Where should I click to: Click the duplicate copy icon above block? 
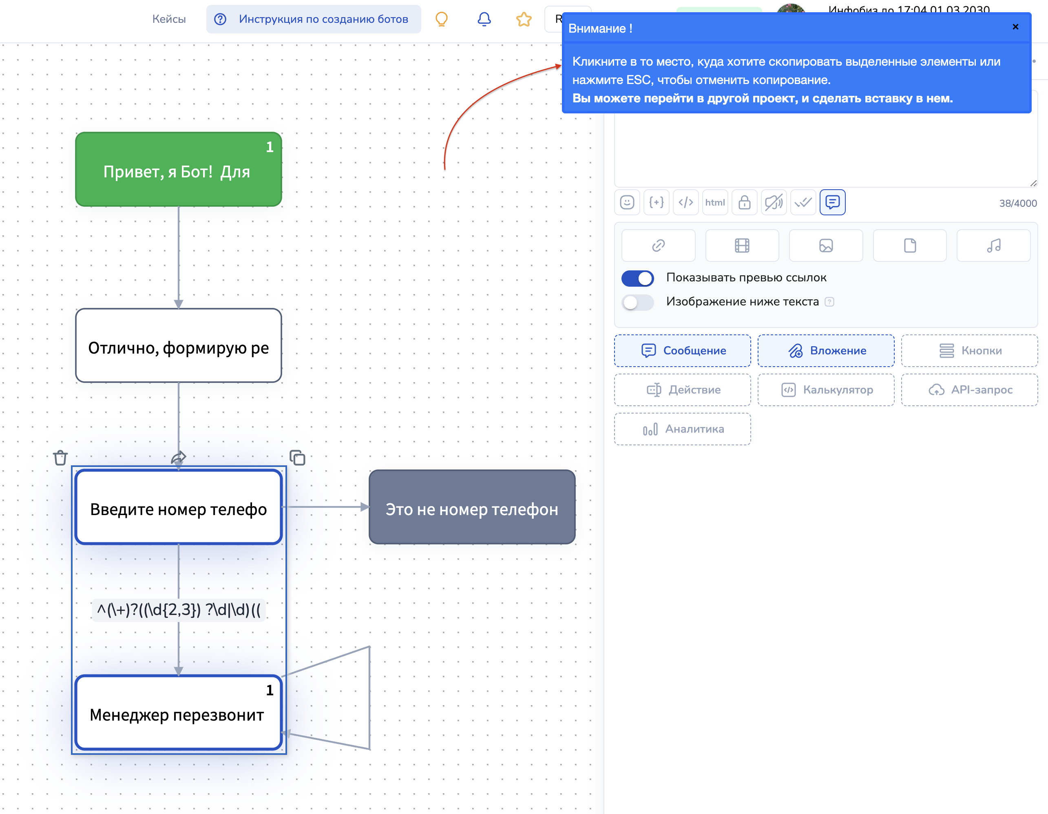(x=298, y=458)
